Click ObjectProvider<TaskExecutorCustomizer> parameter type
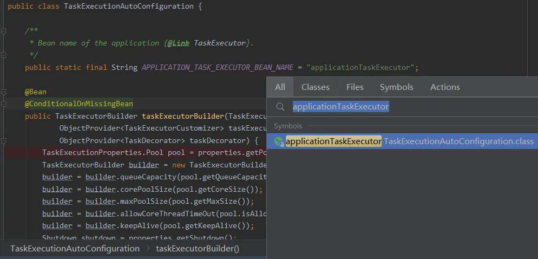The height and width of the screenshot is (259, 538). coord(142,128)
